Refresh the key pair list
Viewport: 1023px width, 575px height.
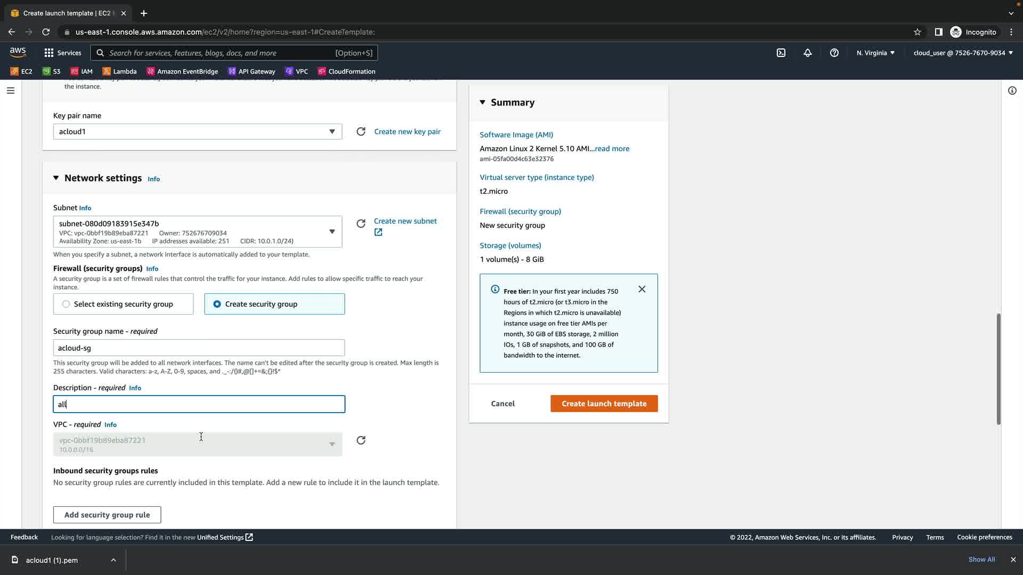point(361,132)
